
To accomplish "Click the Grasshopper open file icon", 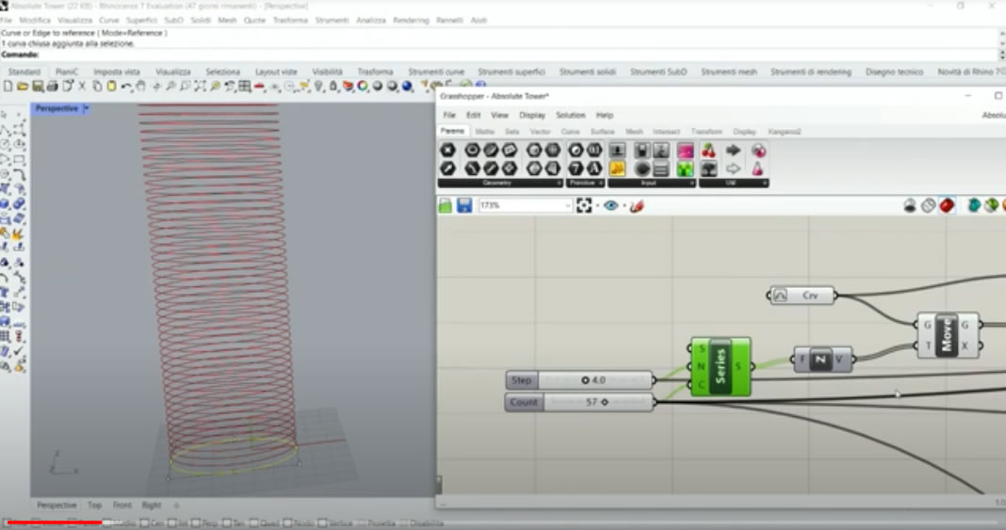I will click(x=446, y=205).
